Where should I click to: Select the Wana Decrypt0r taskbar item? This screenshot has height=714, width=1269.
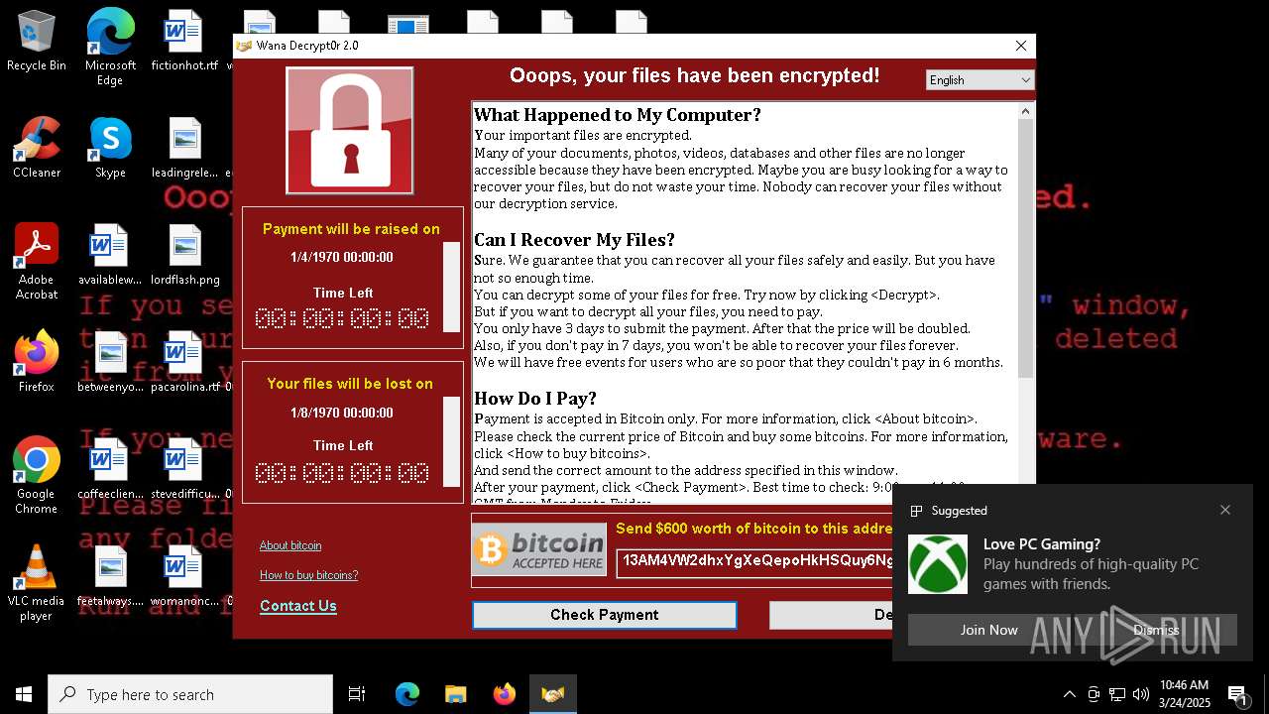[553, 694]
